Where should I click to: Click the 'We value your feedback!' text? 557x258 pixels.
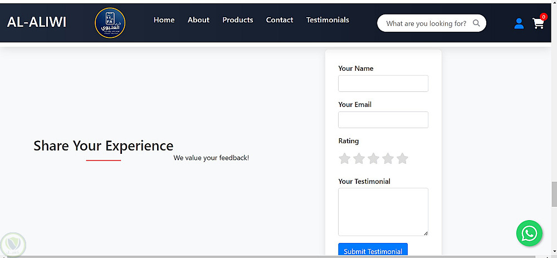point(211,158)
